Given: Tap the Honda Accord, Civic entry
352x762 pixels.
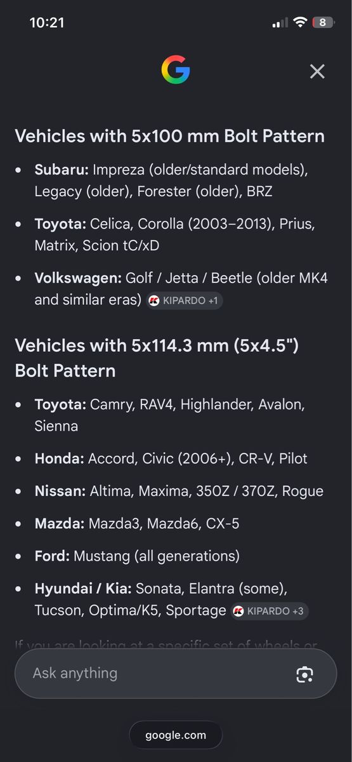Looking at the screenshot, I should coord(171,458).
